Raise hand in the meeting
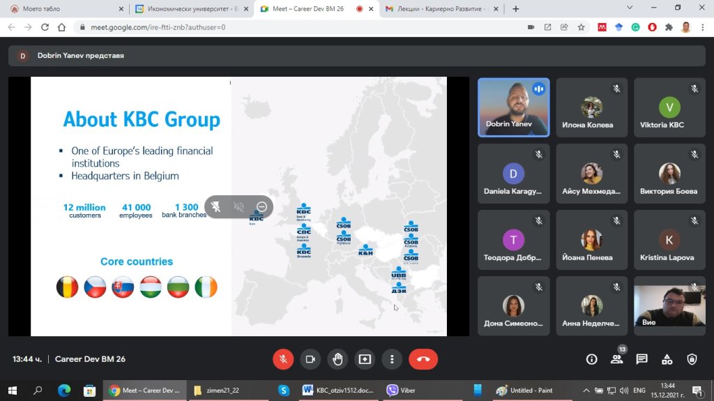The image size is (714, 401). click(x=337, y=359)
